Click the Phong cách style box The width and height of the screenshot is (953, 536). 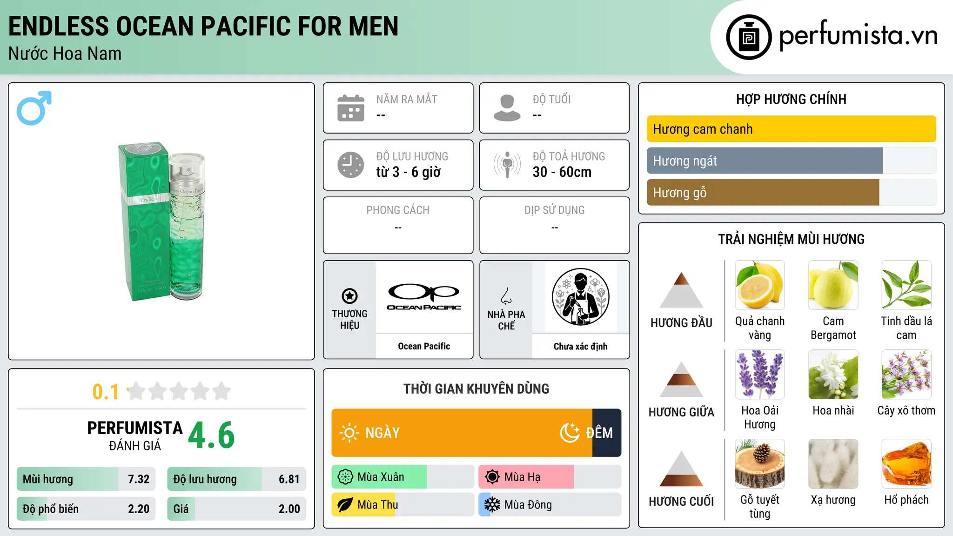click(398, 225)
